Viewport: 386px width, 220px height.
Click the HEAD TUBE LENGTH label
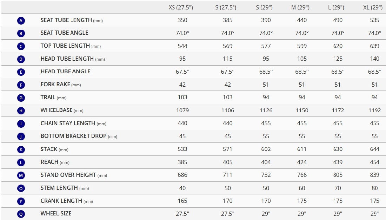[73, 59]
